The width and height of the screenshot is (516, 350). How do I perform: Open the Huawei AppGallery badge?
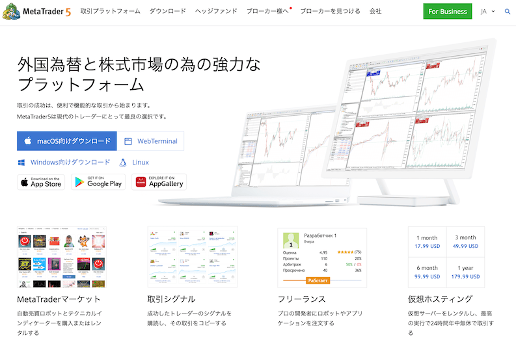click(x=159, y=182)
